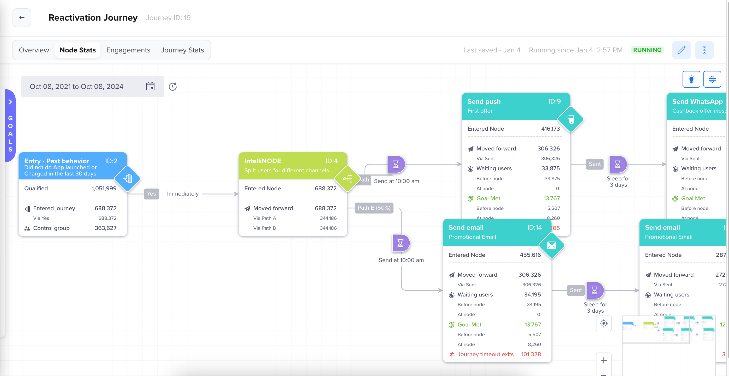Click the IntelliNODE split diamond icon
729x376 pixels.
pyautogui.click(x=347, y=179)
